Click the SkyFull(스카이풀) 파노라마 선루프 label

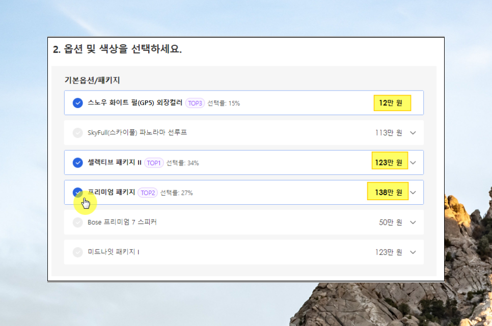pos(137,132)
